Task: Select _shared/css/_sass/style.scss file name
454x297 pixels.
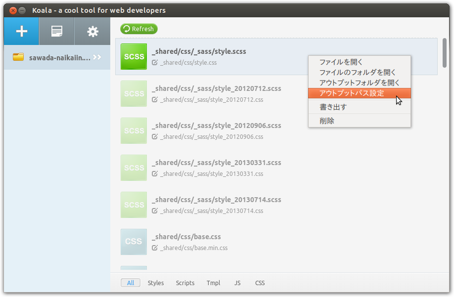Action: (x=199, y=51)
